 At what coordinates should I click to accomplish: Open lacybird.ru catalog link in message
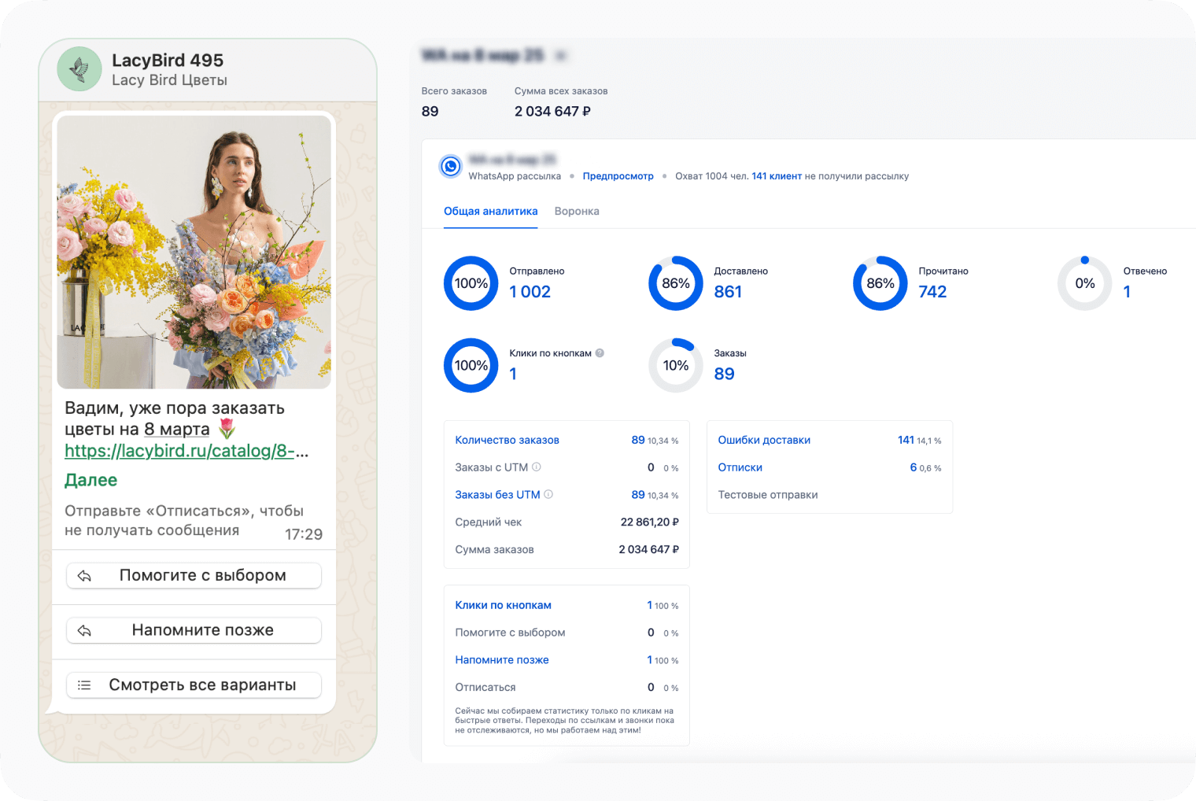tap(186, 451)
